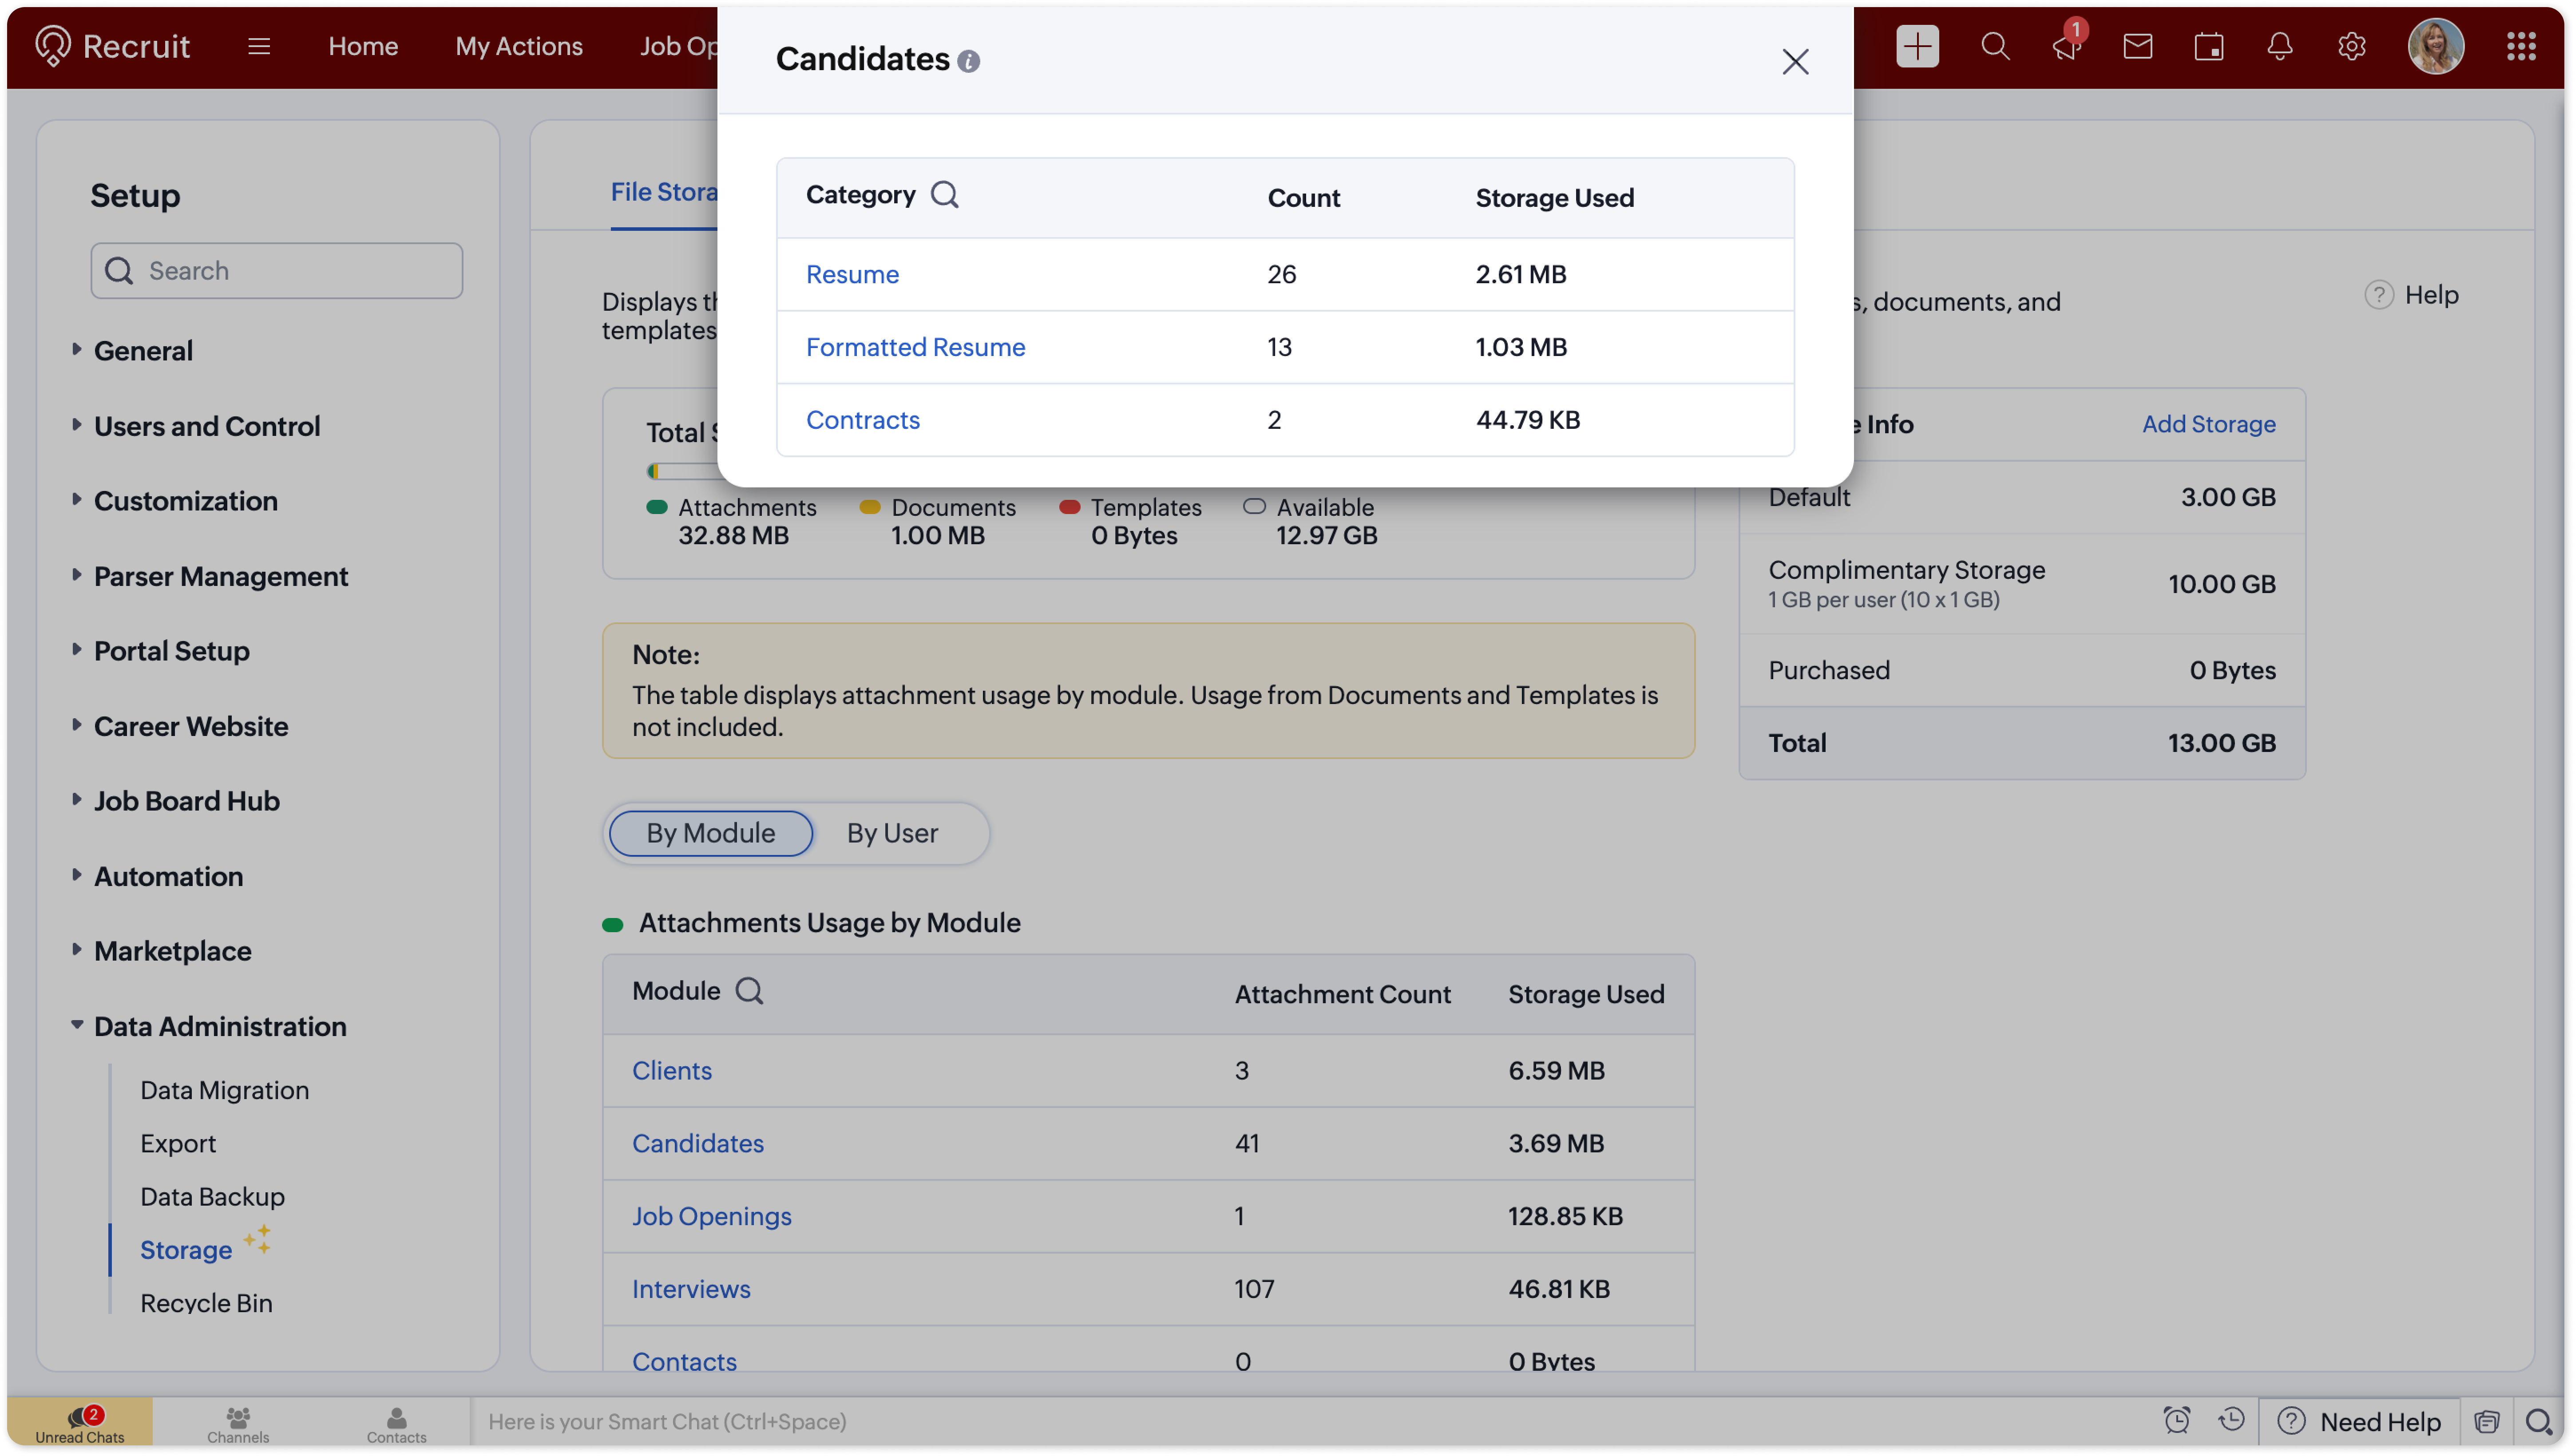
Task: Open the apps grid launcher icon
Action: [x=2520, y=46]
